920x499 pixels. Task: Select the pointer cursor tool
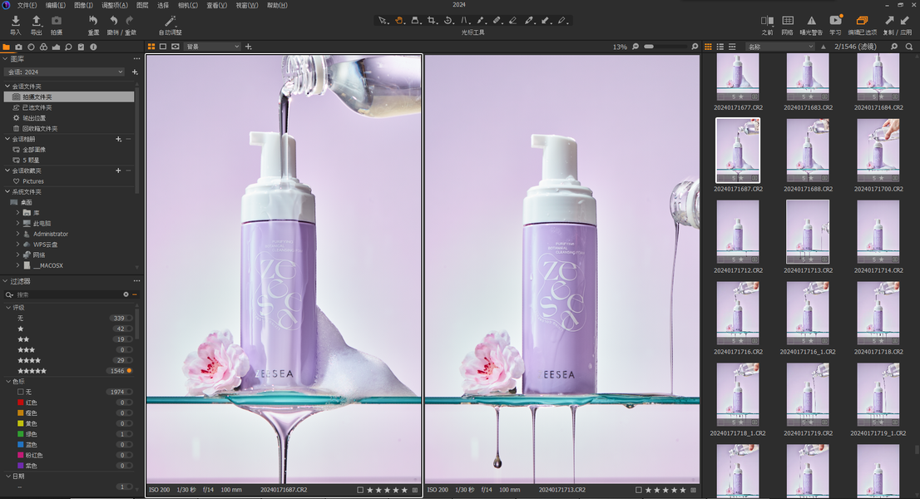point(383,21)
